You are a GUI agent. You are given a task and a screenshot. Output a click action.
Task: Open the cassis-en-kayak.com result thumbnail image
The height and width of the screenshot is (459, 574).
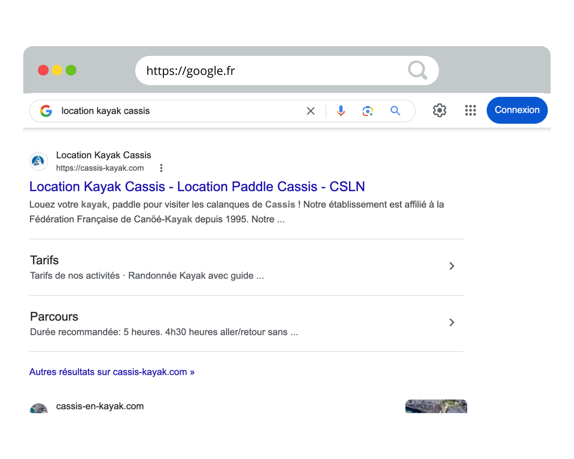click(436, 406)
